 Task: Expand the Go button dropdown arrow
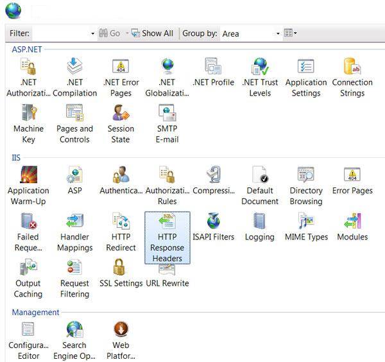127,33
